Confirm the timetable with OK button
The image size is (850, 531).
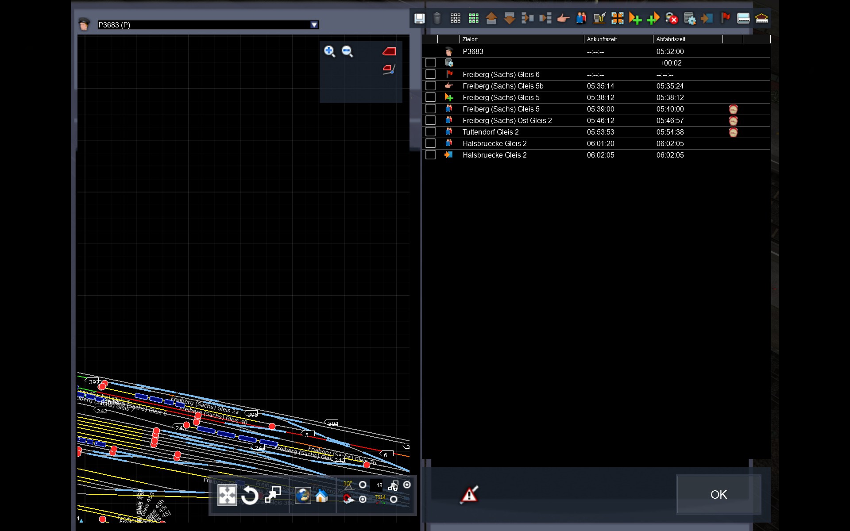[719, 494]
